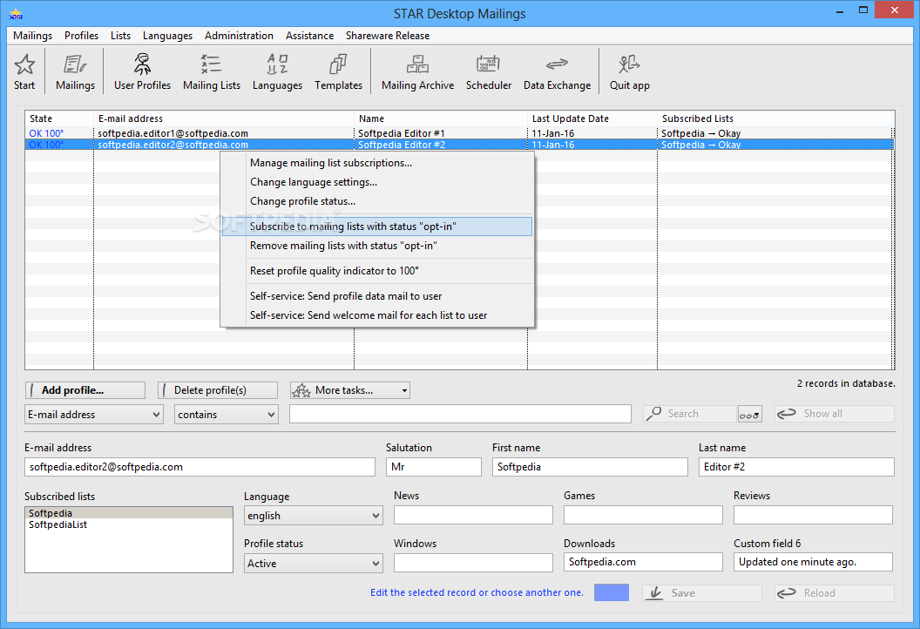920x629 pixels.
Task: Sort by E-mail address column header
Action: (224, 118)
